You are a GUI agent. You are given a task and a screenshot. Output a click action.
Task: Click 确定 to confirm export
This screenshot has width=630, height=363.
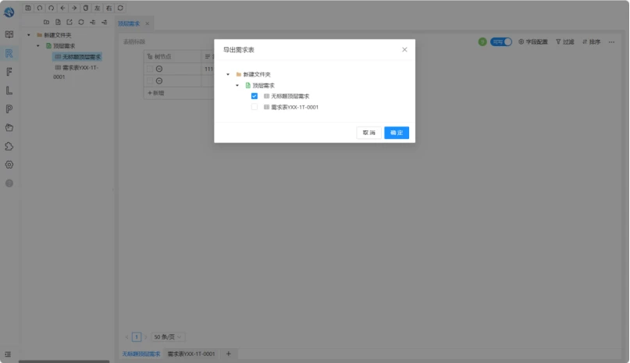pyautogui.click(x=397, y=133)
